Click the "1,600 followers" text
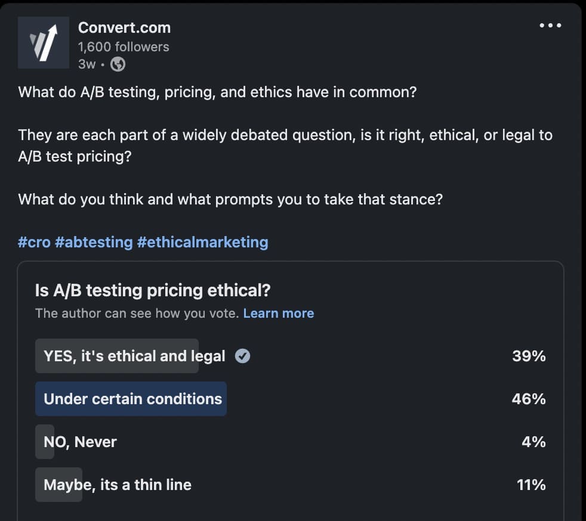Viewport: 586px width, 521px height. click(124, 46)
